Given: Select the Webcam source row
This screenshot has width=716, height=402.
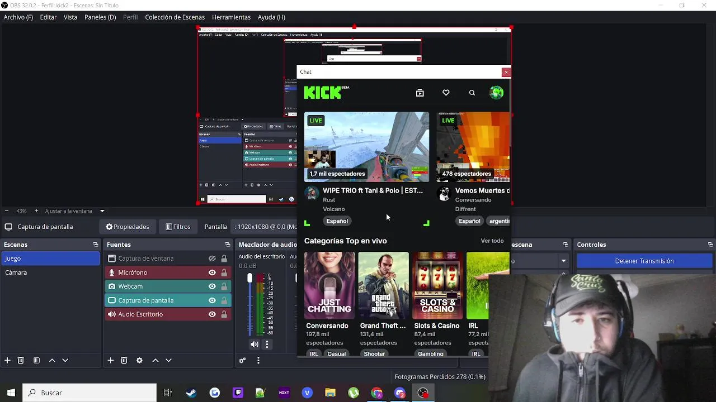Looking at the screenshot, I should [167, 286].
